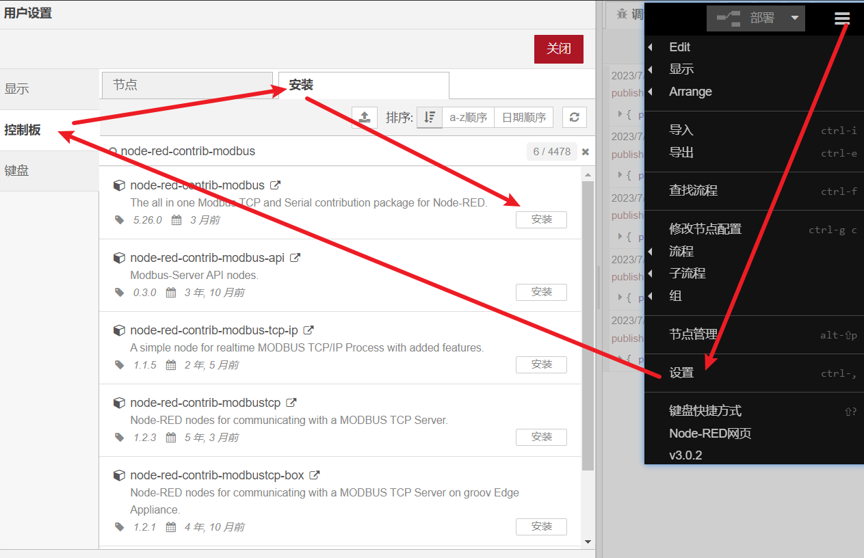Open the 显示 settings section in the sidebar
The height and width of the screenshot is (558, 864).
click(x=49, y=89)
